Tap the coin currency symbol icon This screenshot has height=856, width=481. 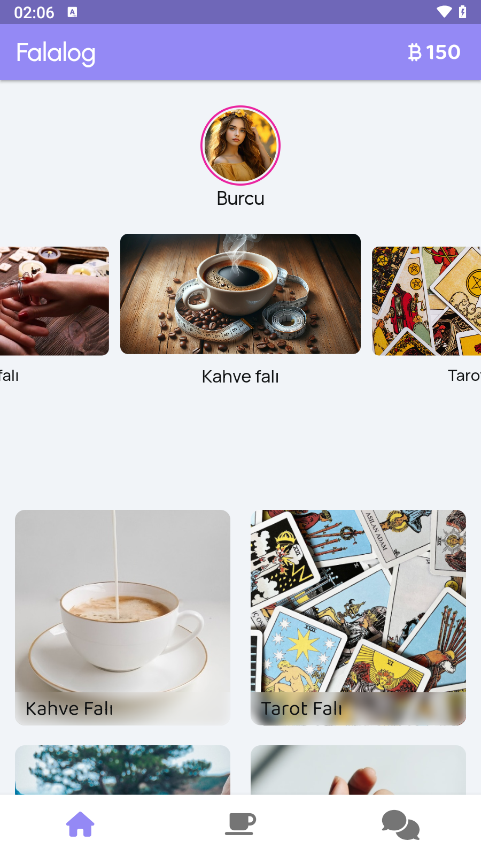(415, 52)
